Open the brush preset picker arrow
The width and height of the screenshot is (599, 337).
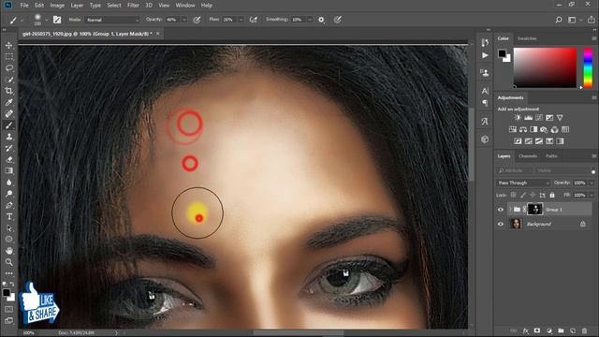point(46,20)
